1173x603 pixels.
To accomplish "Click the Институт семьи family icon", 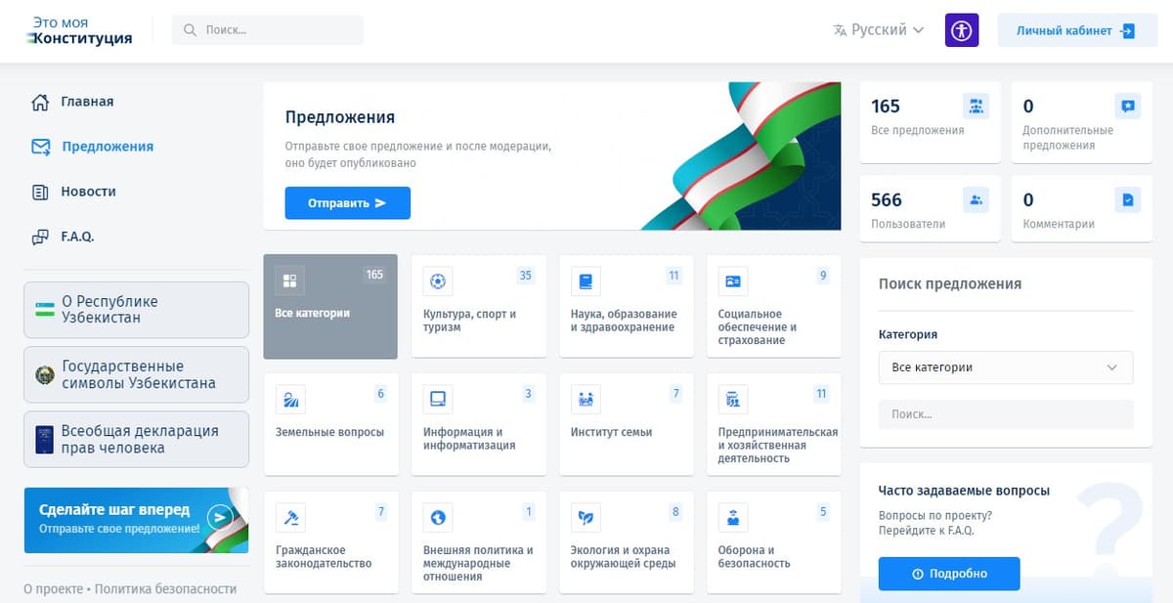I will (x=586, y=399).
